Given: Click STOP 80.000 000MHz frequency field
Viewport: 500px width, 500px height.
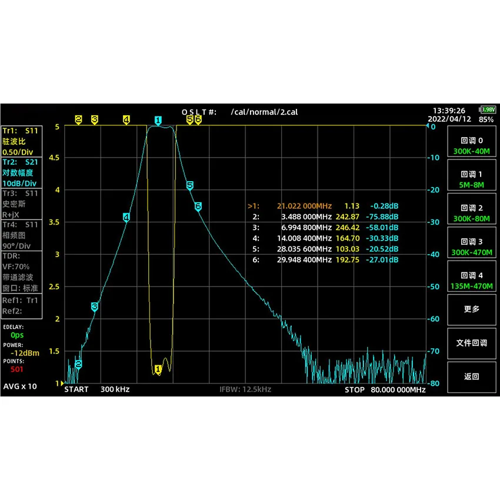Looking at the screenshot, I should (385, 389).
